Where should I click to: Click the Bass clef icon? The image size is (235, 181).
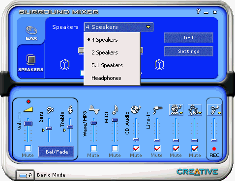[x=50, y=110]
